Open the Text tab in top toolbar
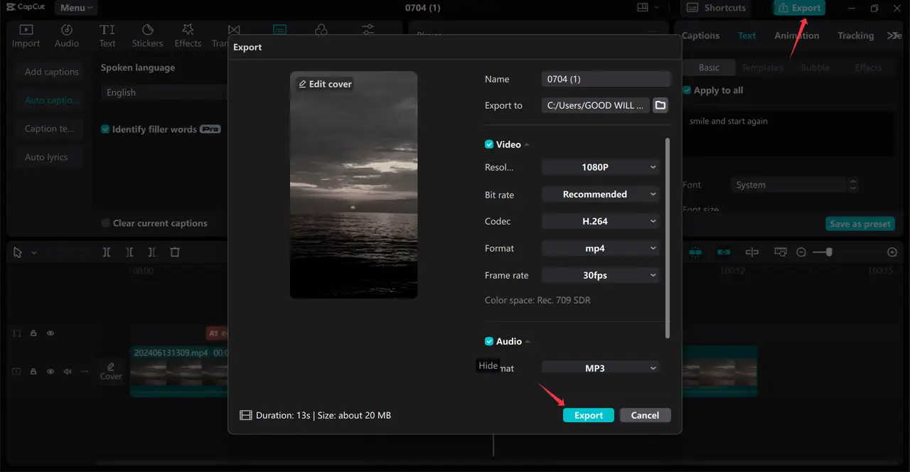Image resolution: width=910 pixels, height=472 pixels. [x=107, y=36]
